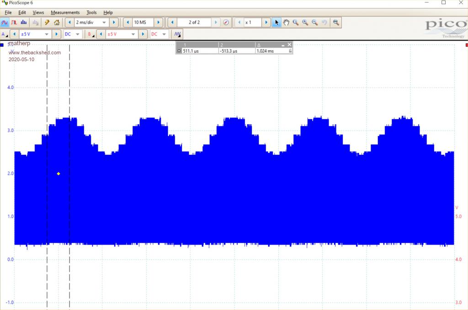Open the Tools menu
Screen dimensions: 468x310
91,12
